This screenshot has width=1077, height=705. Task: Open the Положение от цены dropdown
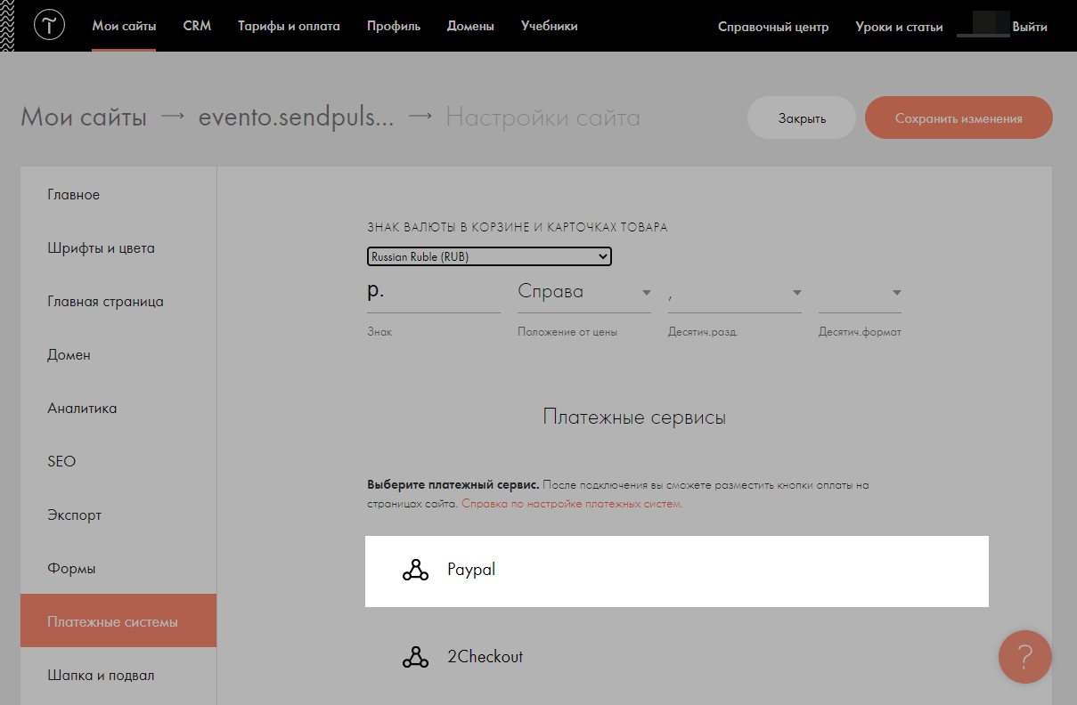[x=584, y=293]
